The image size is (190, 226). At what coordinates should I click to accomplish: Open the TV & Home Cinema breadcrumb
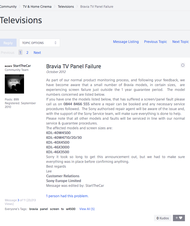[37, 6]
